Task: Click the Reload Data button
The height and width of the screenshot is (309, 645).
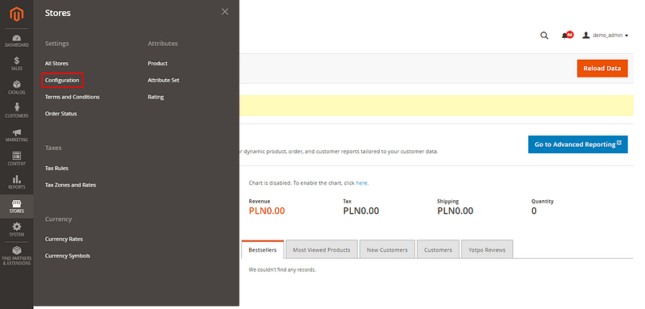Action: pyautogui.click(x=602, y=69)
